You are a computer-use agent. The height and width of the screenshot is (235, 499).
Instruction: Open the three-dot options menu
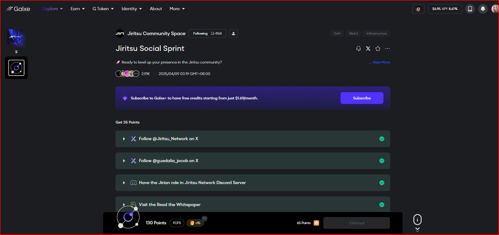coord(388,49)
